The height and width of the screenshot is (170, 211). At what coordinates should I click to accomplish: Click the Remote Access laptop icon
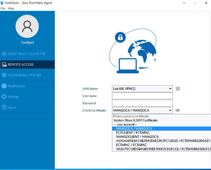tap(4, 65)
